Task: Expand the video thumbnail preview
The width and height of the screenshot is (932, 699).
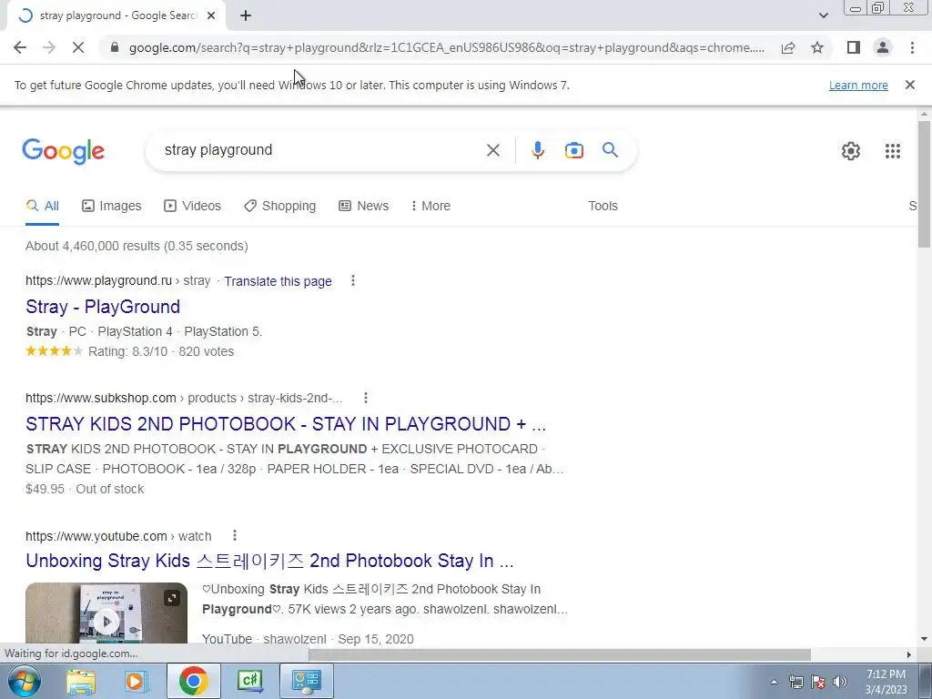Action: tap(172, 598)
